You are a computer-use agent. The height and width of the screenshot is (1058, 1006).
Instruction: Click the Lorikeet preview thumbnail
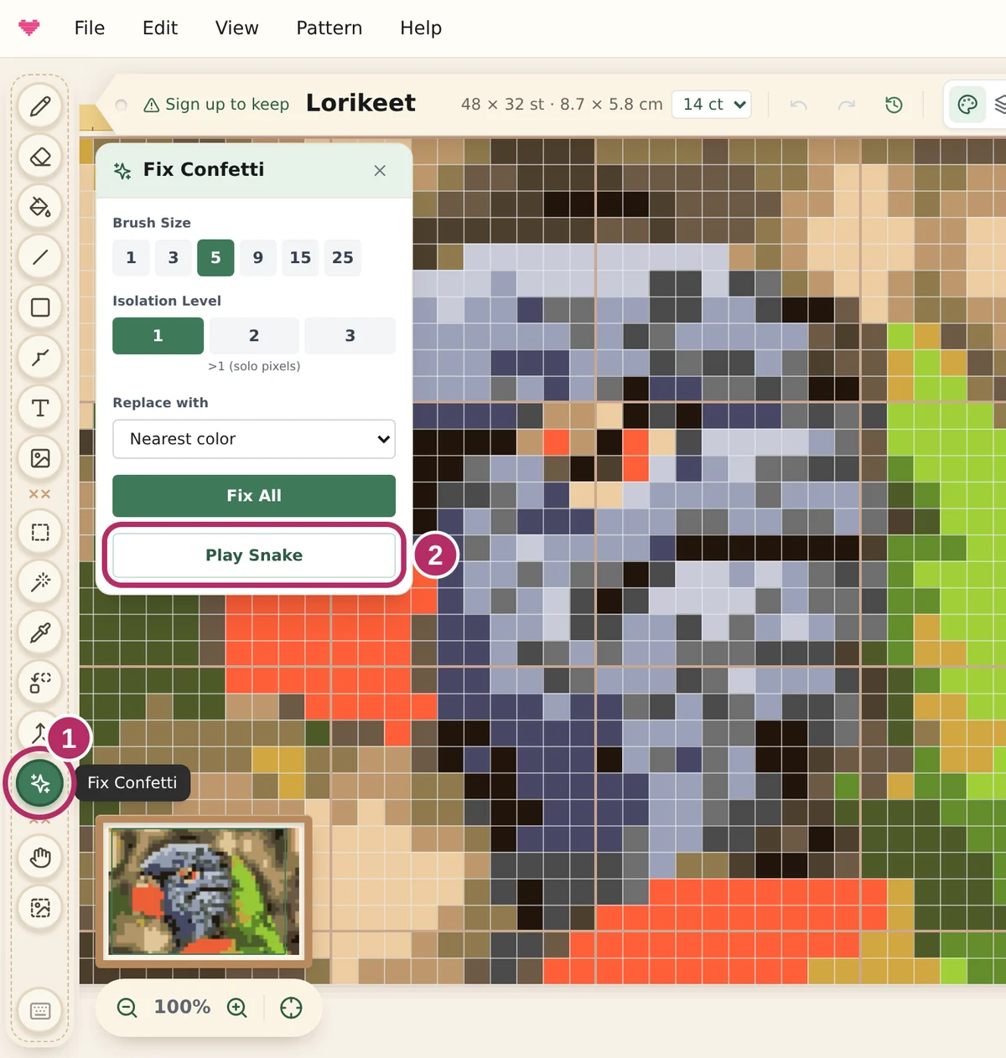click(x=204, y=891)
